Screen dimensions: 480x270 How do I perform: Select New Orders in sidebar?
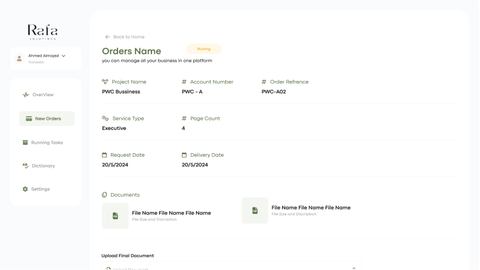tap(47, 119)
